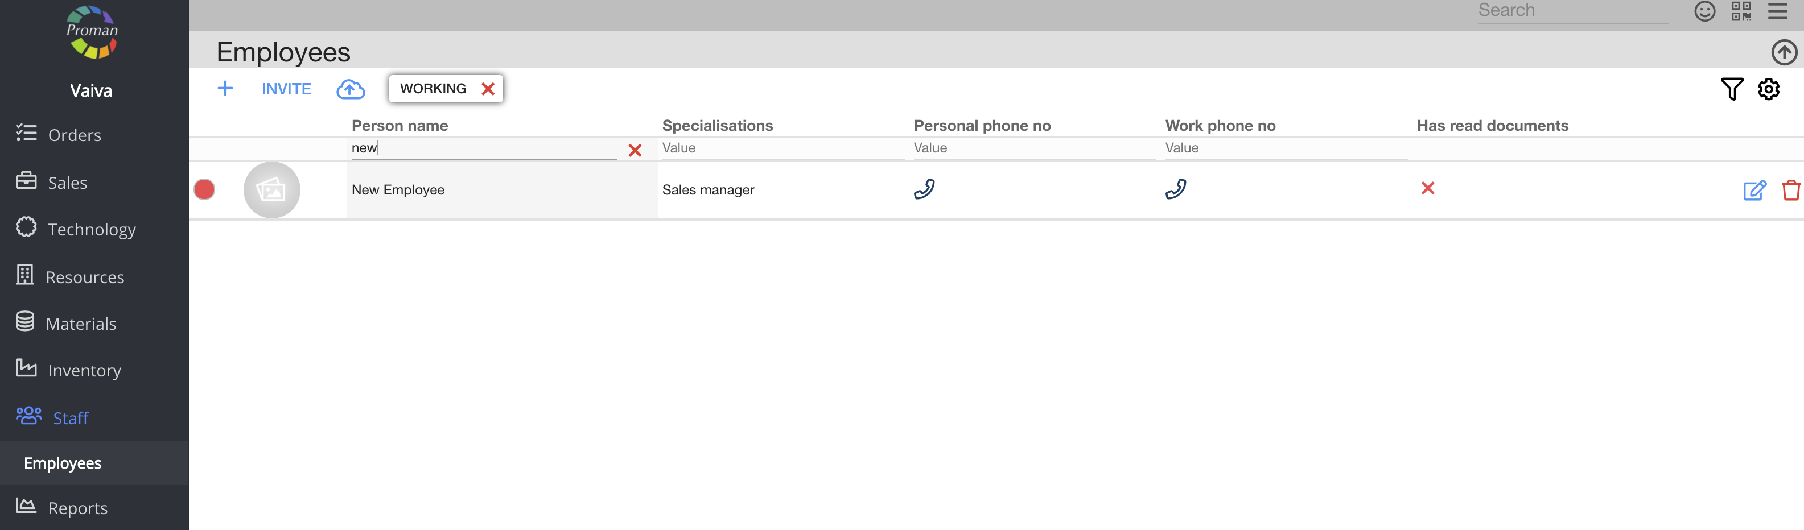
Task: Click the smiley face icon
Action: (1704, 11)
